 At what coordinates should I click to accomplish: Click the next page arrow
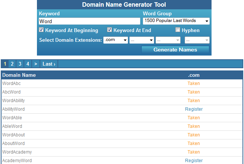click(x=36, y=64)
